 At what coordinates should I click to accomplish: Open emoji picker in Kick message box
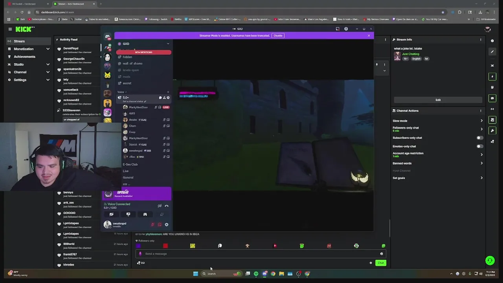pyautogui.click(x=381, y=254)
